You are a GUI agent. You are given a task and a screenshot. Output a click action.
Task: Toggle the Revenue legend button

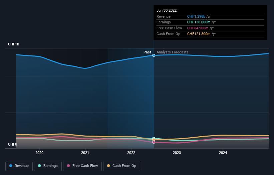(19, 166)
